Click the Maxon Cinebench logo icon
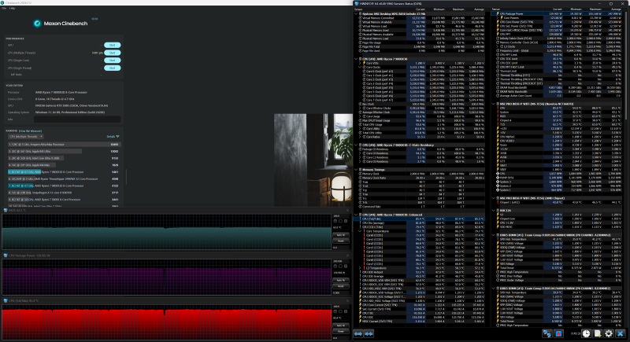This screenshot has width=630, height=342. pyautogui.click(x=37, y=24)
